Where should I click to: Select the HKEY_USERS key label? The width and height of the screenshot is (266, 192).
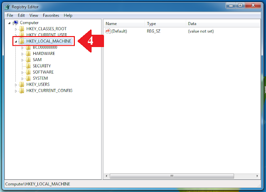pos(38,84)
